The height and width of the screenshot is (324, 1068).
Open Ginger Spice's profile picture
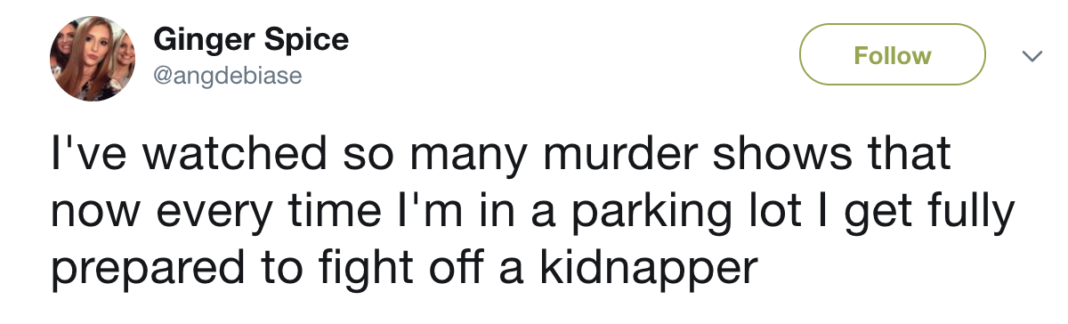93,61
